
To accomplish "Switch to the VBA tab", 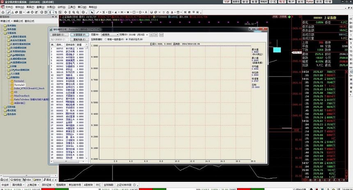I will 27,180.
